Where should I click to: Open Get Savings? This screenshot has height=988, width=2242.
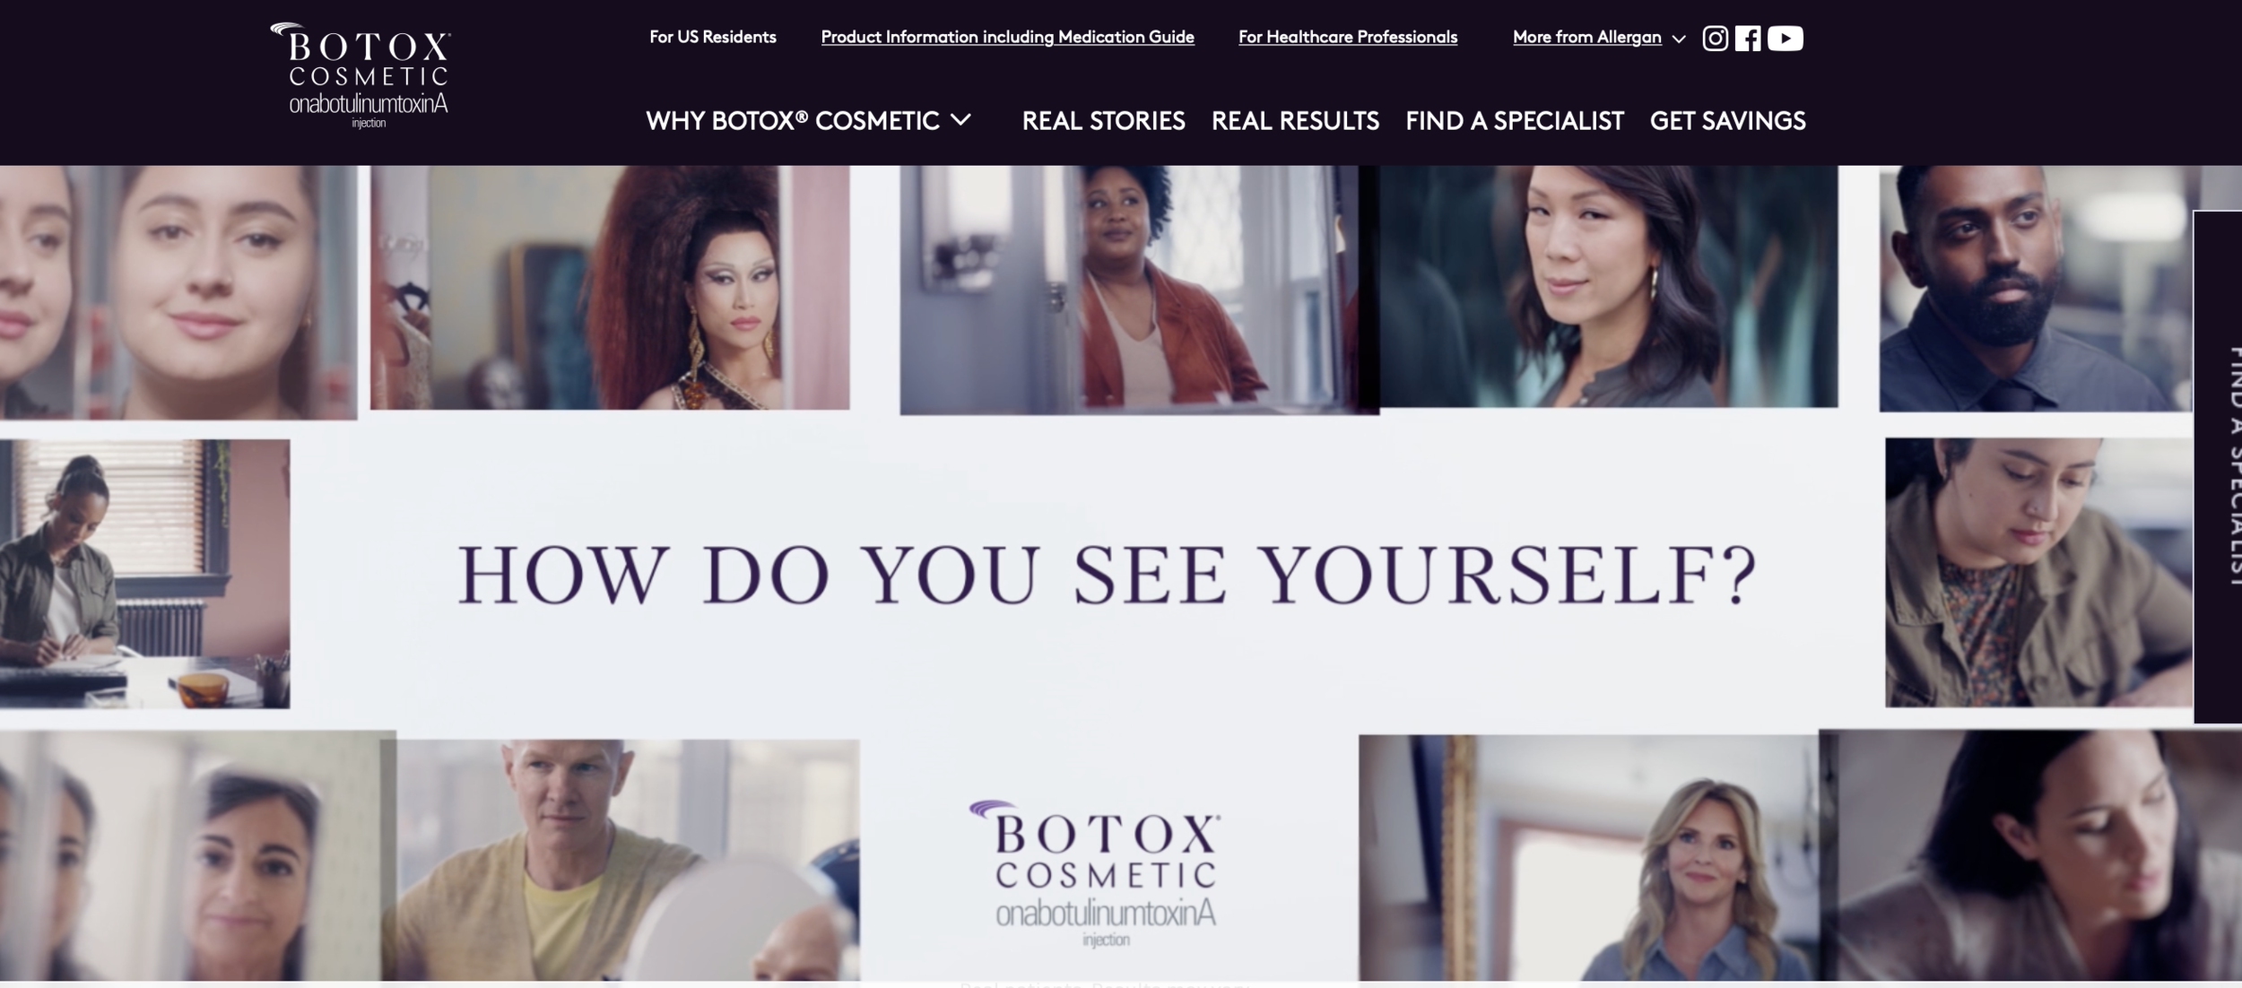[1727, 121]
